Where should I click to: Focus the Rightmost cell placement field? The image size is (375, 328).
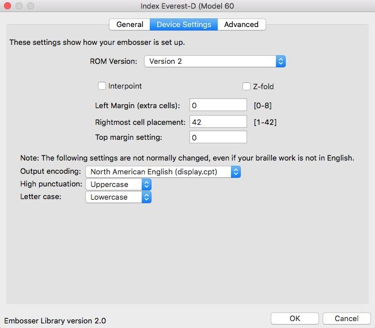[x=218, y=121]
